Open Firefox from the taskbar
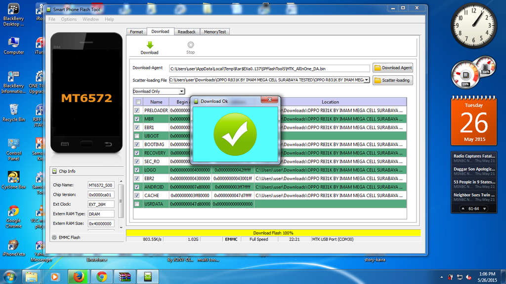Viewport: 506px width, 284px height. 78,277
